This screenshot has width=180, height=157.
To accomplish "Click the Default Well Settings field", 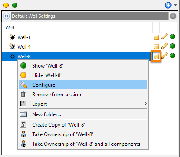I will 90,16.
